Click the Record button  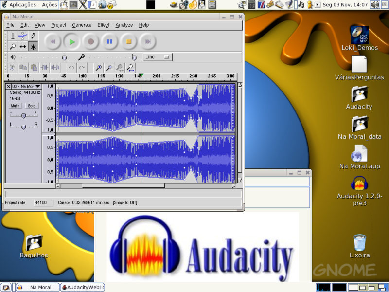(91, 41)
